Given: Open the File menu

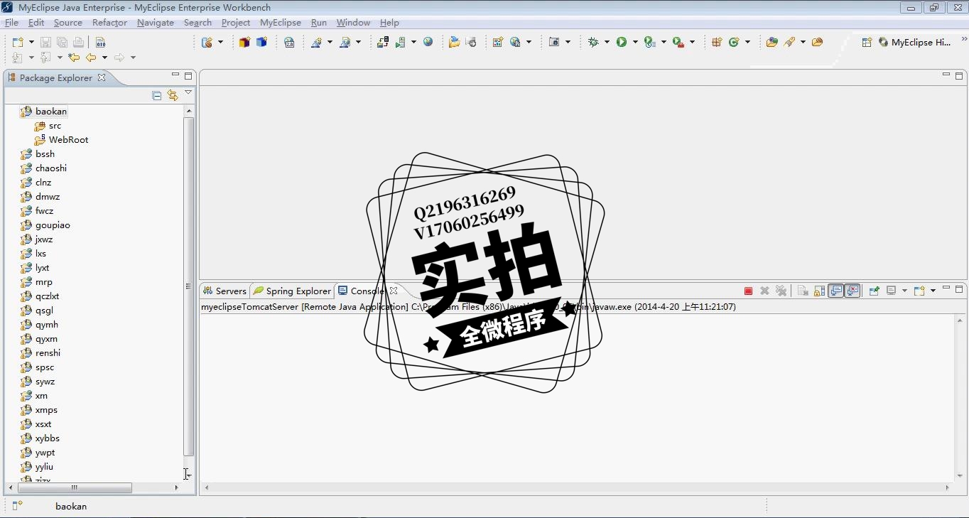Looking at the screenshot, I should 11,23.
